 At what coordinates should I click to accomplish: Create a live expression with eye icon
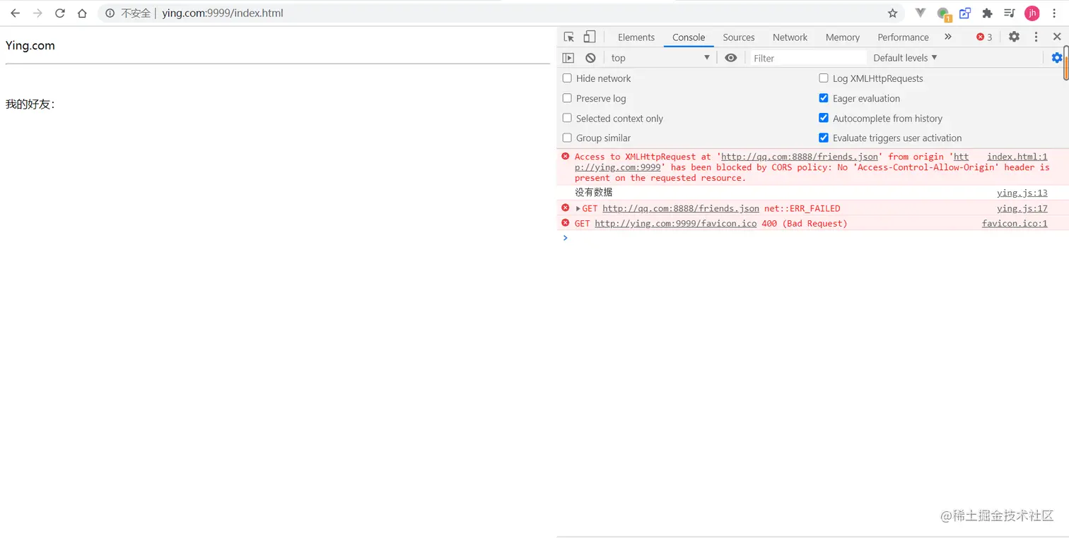point(731,58)
